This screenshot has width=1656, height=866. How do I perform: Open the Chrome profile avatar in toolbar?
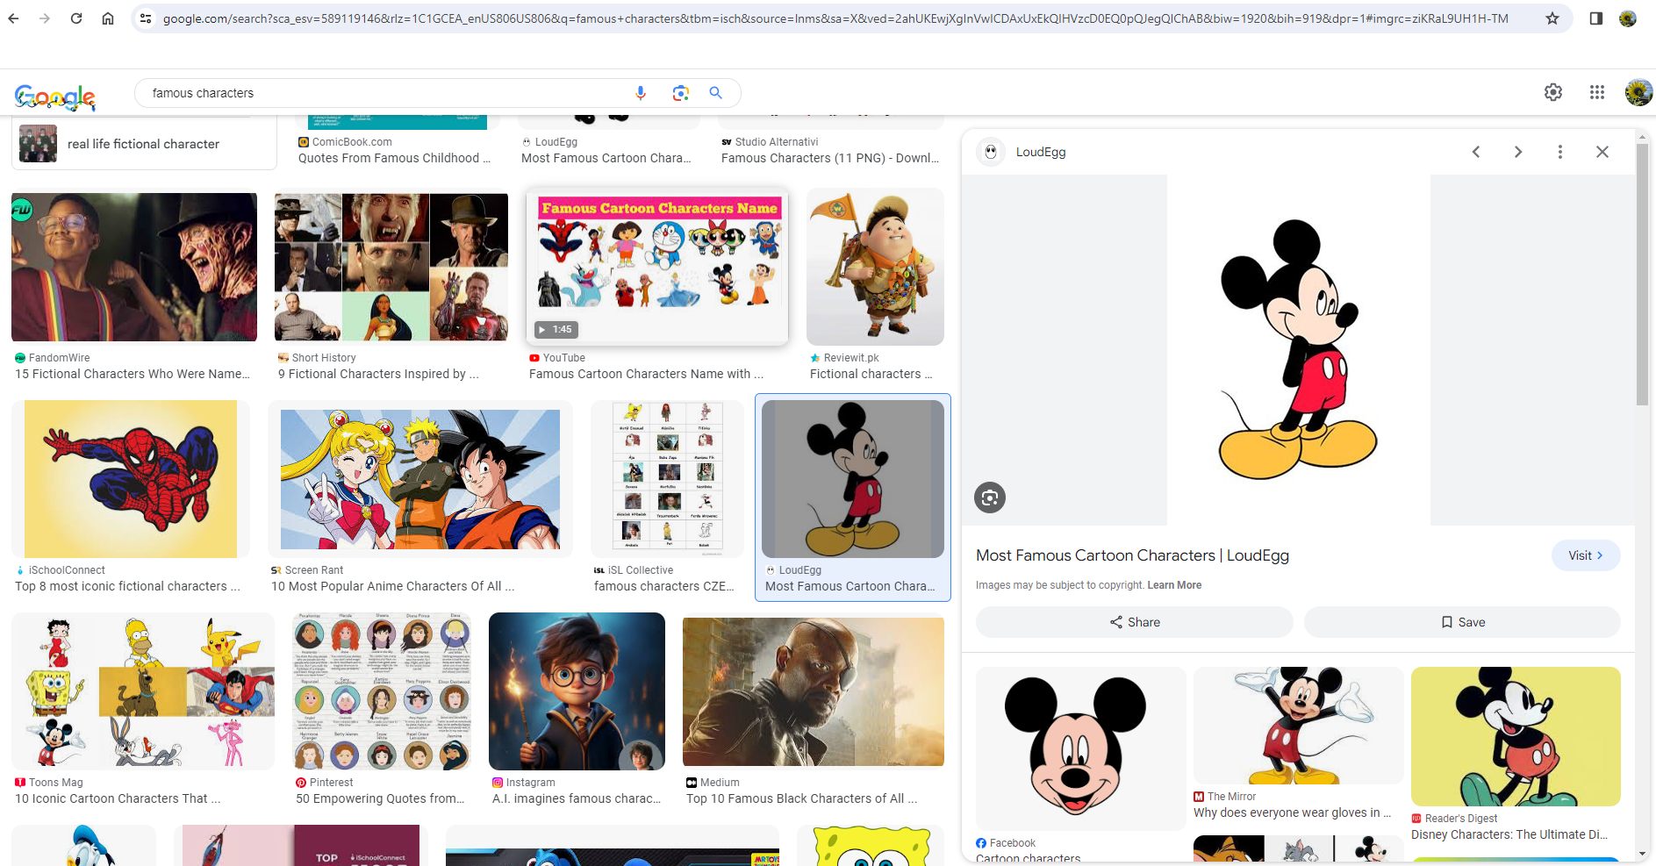click(1628, 18)
